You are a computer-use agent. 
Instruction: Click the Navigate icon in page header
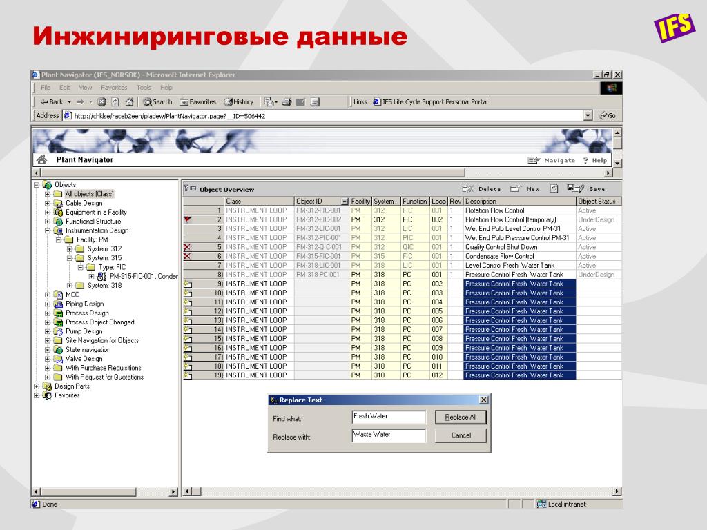534,160
